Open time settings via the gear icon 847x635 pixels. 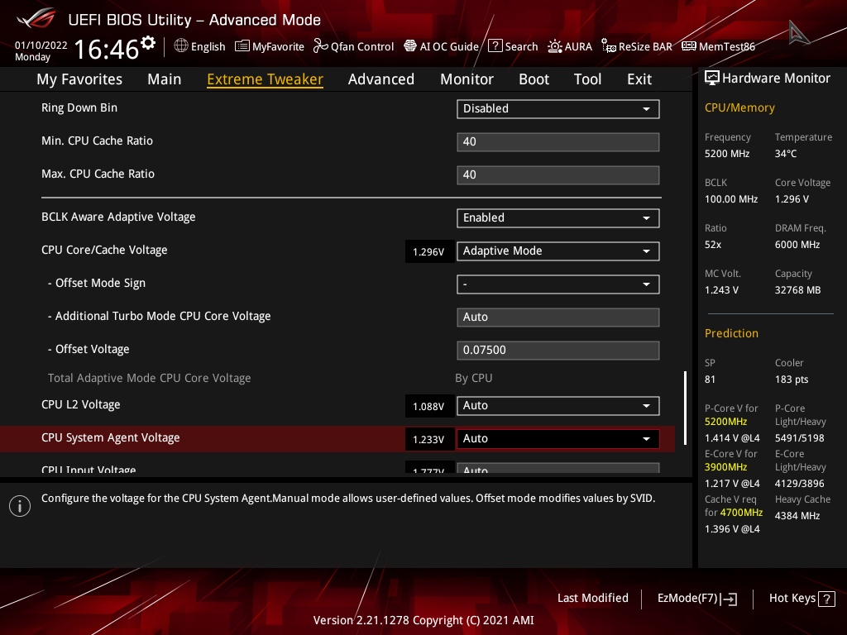tap(148, 43)
